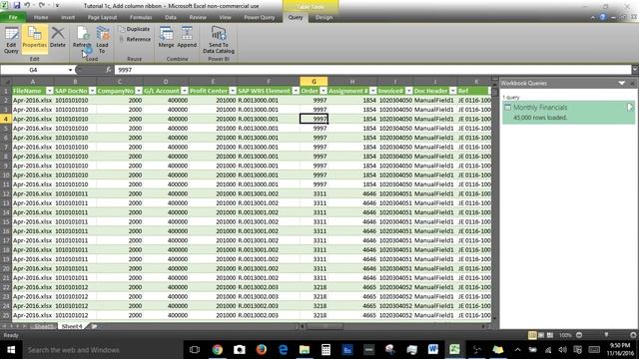Switch to Normal view in status bar
The image size is (639, 359).
[x=532, y=335]
